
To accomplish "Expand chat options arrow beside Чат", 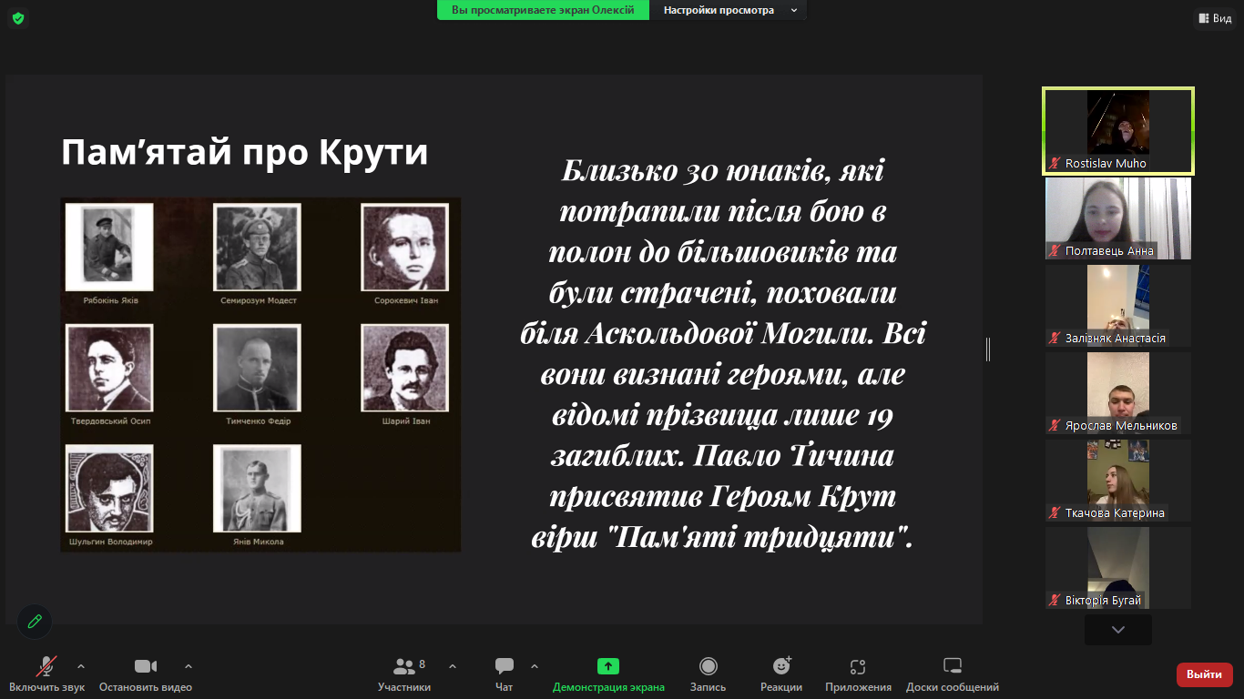I will [x=535, y=666].
